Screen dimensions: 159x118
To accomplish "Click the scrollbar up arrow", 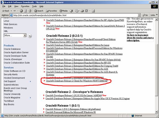I will click(157, 19).
